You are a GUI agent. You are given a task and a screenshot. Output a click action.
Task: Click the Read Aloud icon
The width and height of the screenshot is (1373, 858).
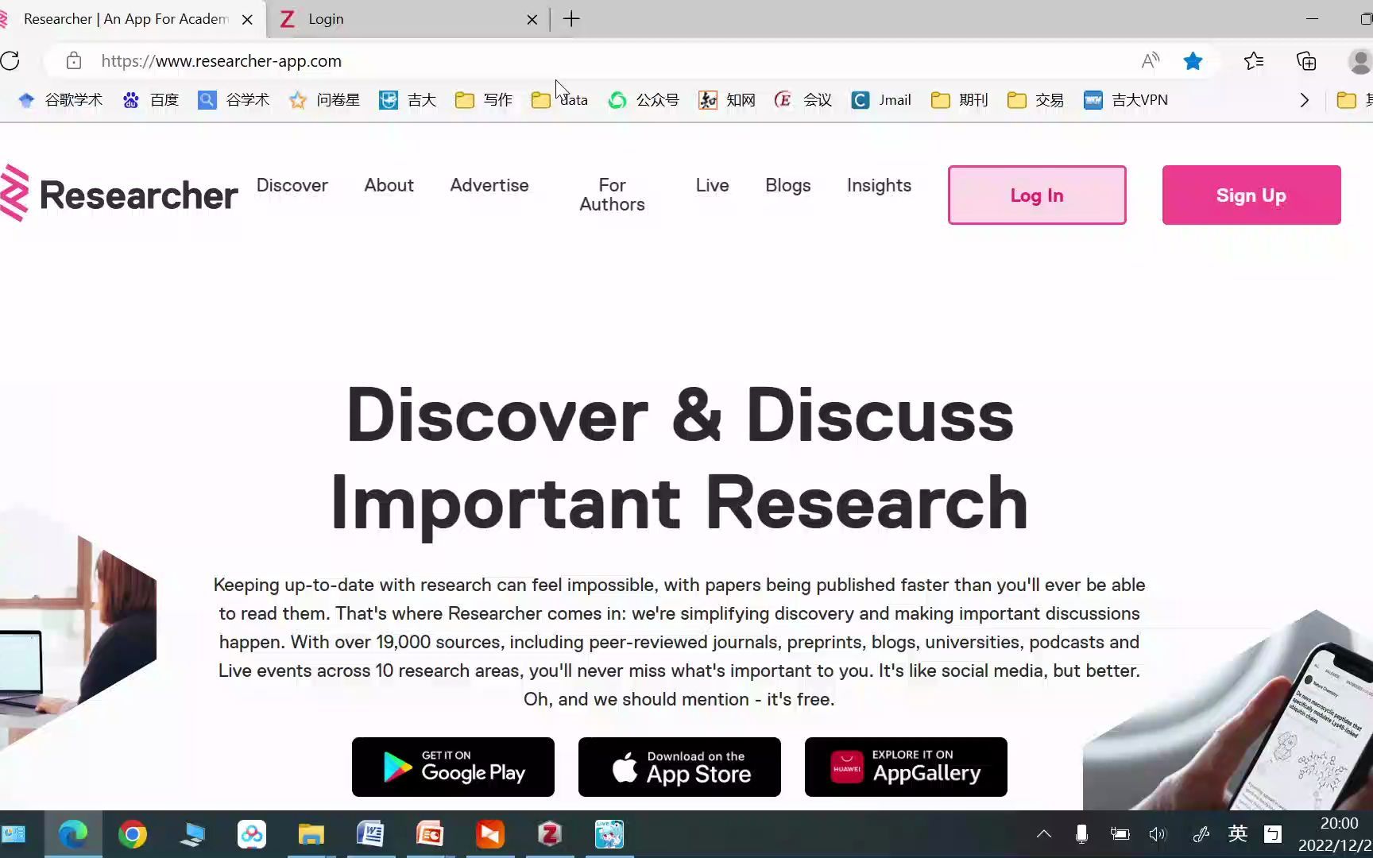tap(1150, 61)
